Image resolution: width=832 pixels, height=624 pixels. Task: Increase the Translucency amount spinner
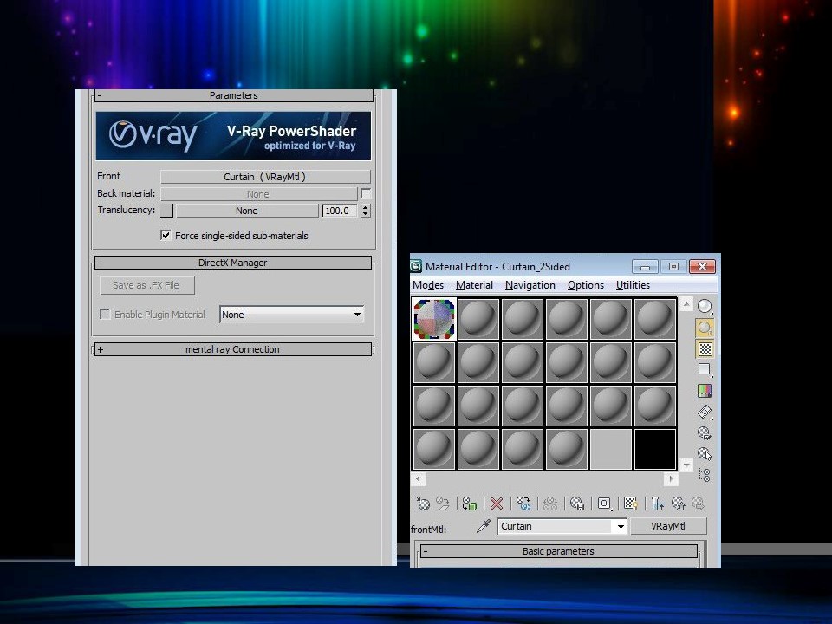pos(366,207)
